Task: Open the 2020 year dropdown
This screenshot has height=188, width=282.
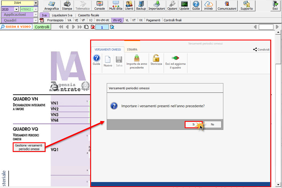Action: (x=16, y=9)
